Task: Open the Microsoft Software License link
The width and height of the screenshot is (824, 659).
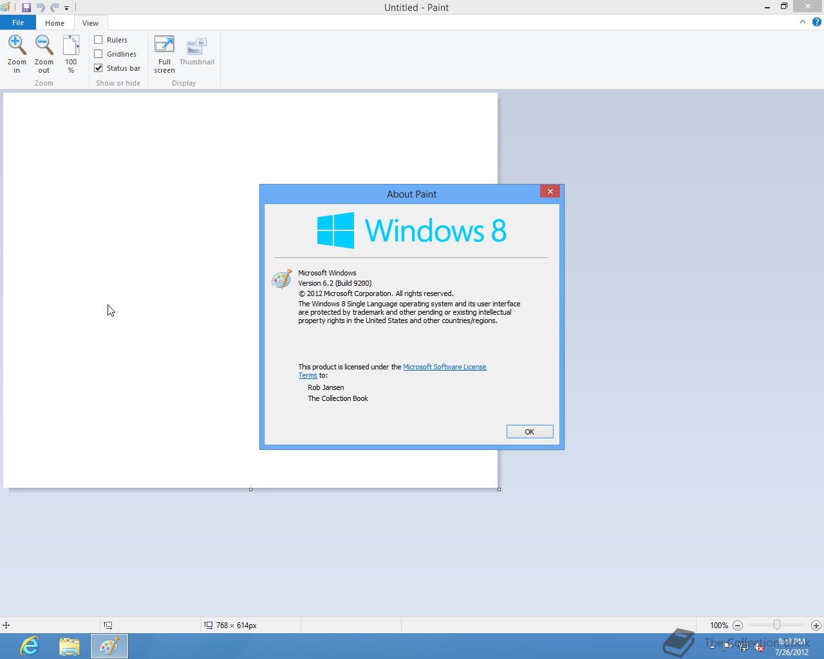Action: tap(444, 367)
